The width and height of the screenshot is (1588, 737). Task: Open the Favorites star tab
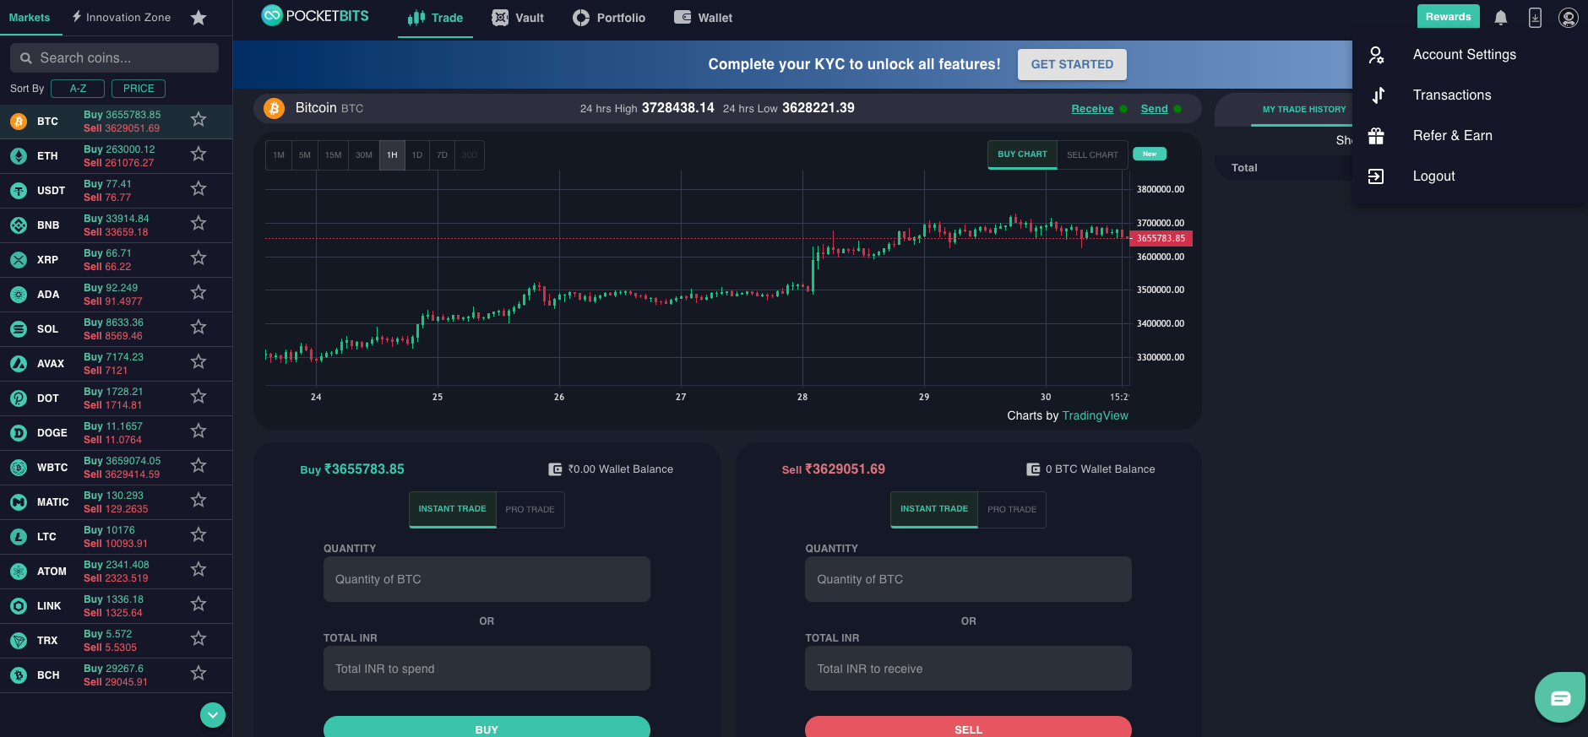coord(198,18)
